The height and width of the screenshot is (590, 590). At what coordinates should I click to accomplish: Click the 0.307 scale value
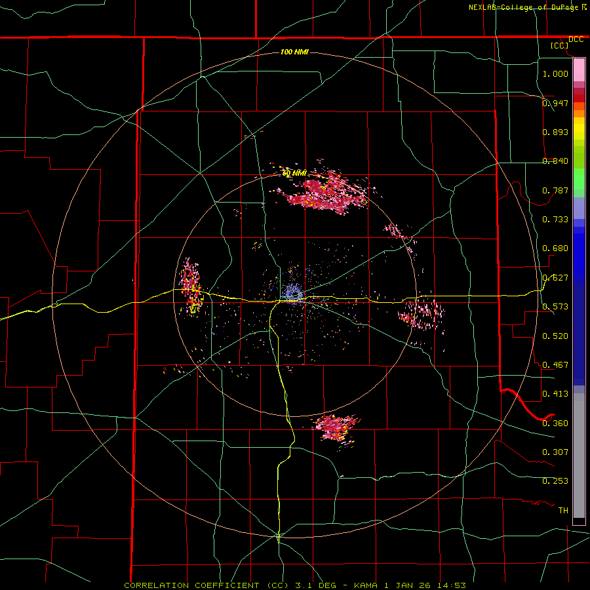555,452
